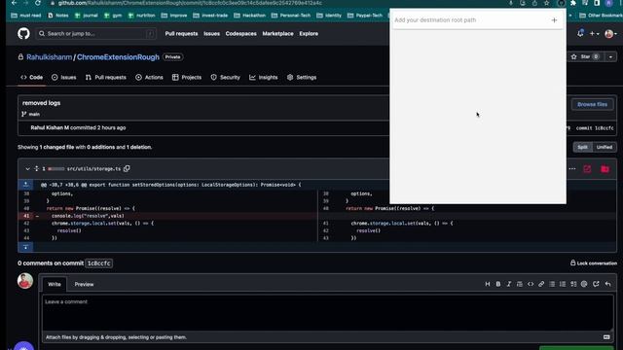This screenshot has width=623, height=350.
Task: Click in the 'Leave a comment' text area
Action: tap(327, 313)
